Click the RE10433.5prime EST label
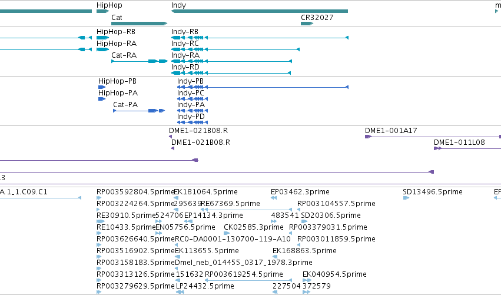The width and height of the screenshot is (501, 295). [126, 227]
